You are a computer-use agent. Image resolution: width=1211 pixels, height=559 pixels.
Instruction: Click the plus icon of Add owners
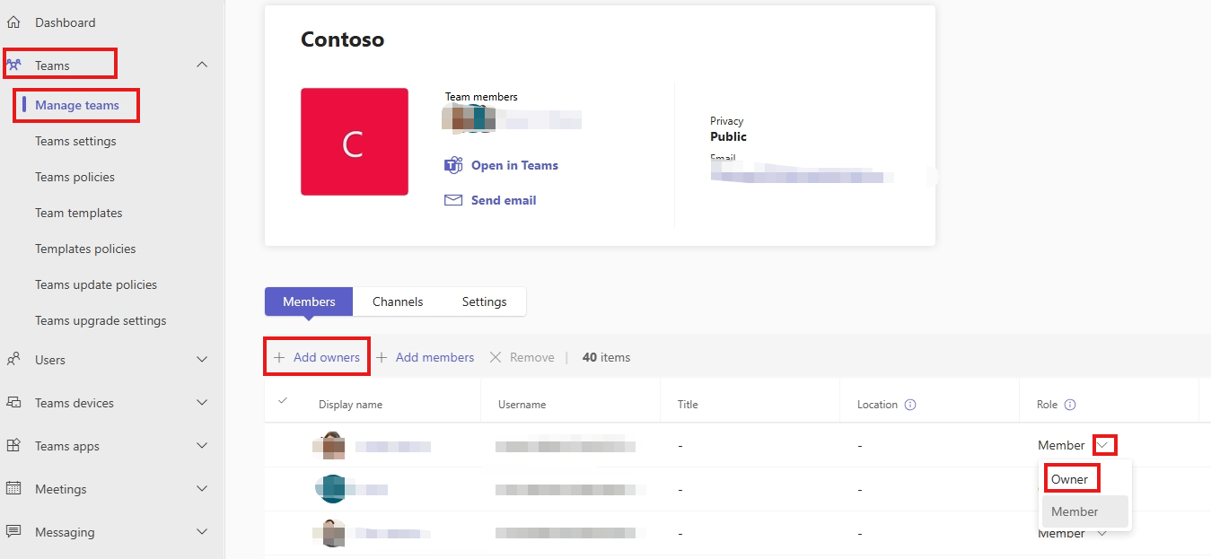pyautogui.click(x=279, y=357)
